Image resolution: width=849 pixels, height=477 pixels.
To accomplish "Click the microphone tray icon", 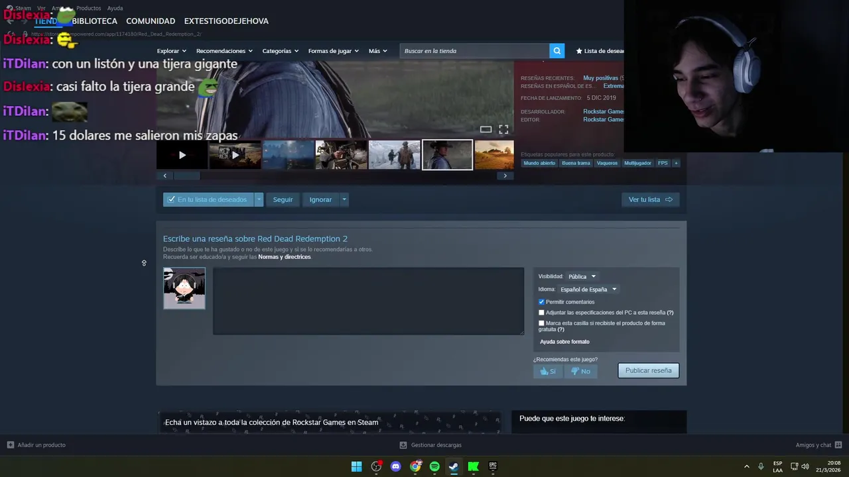I will tap(761, 466).
